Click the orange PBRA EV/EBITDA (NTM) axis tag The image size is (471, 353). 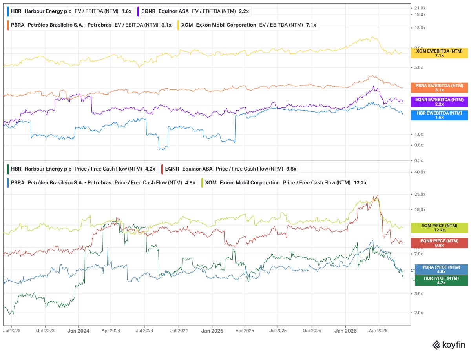point(439,87)
